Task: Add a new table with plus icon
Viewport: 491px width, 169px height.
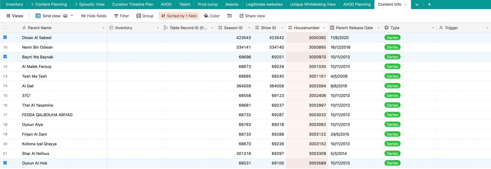Action: [x=429, y=4]
